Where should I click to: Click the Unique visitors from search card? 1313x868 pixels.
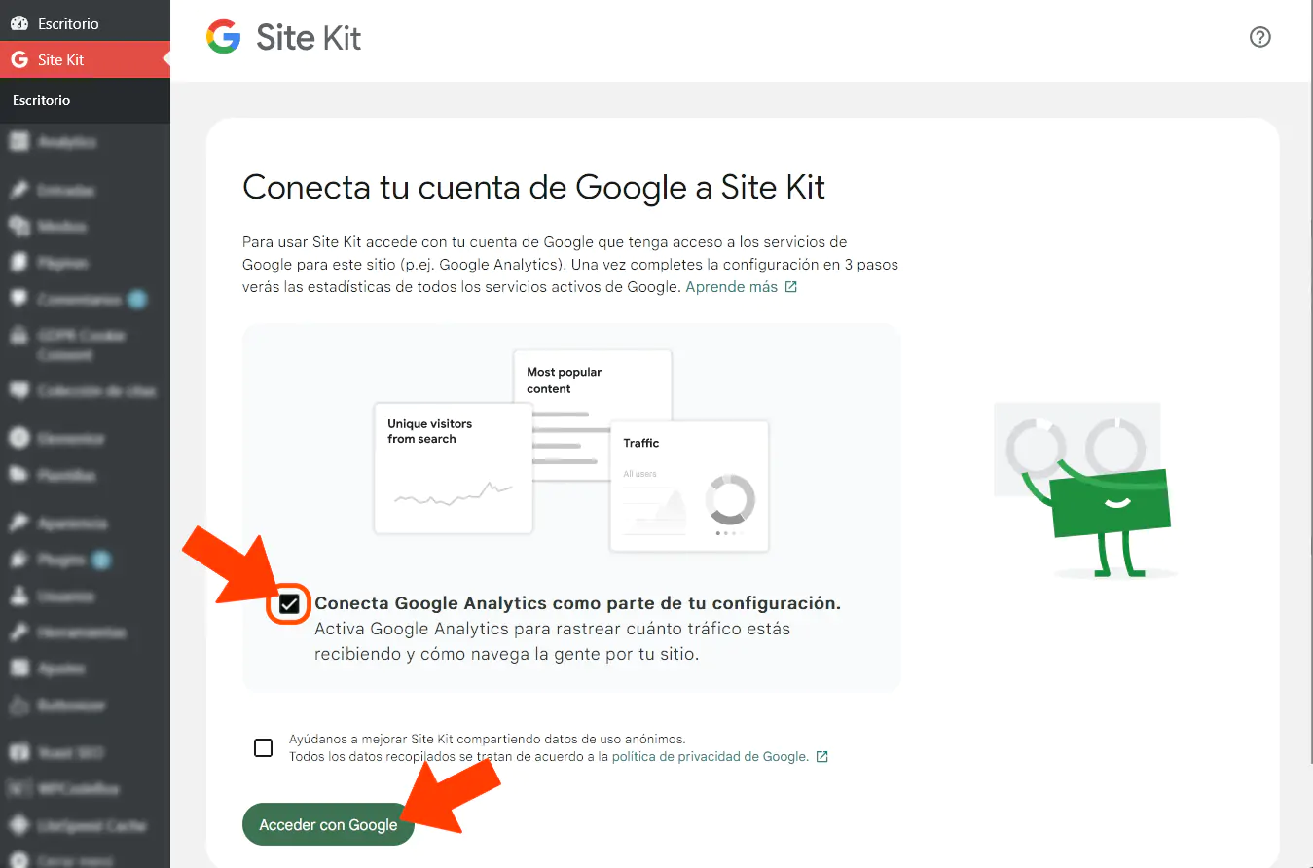tap(454, 468)
